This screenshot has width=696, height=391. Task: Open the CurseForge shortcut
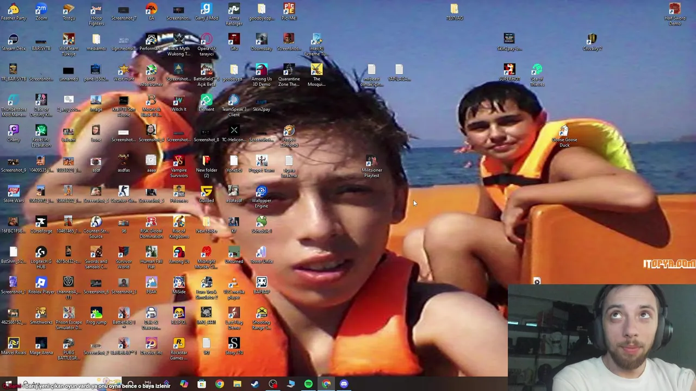[x=41, y=225]
